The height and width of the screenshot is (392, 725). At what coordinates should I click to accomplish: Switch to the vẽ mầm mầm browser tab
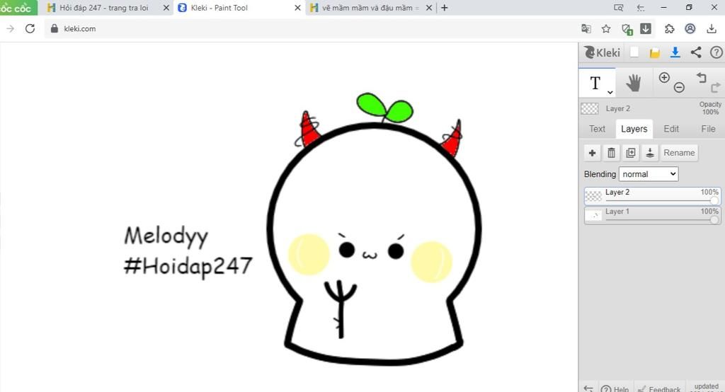(x=370, y=8)
